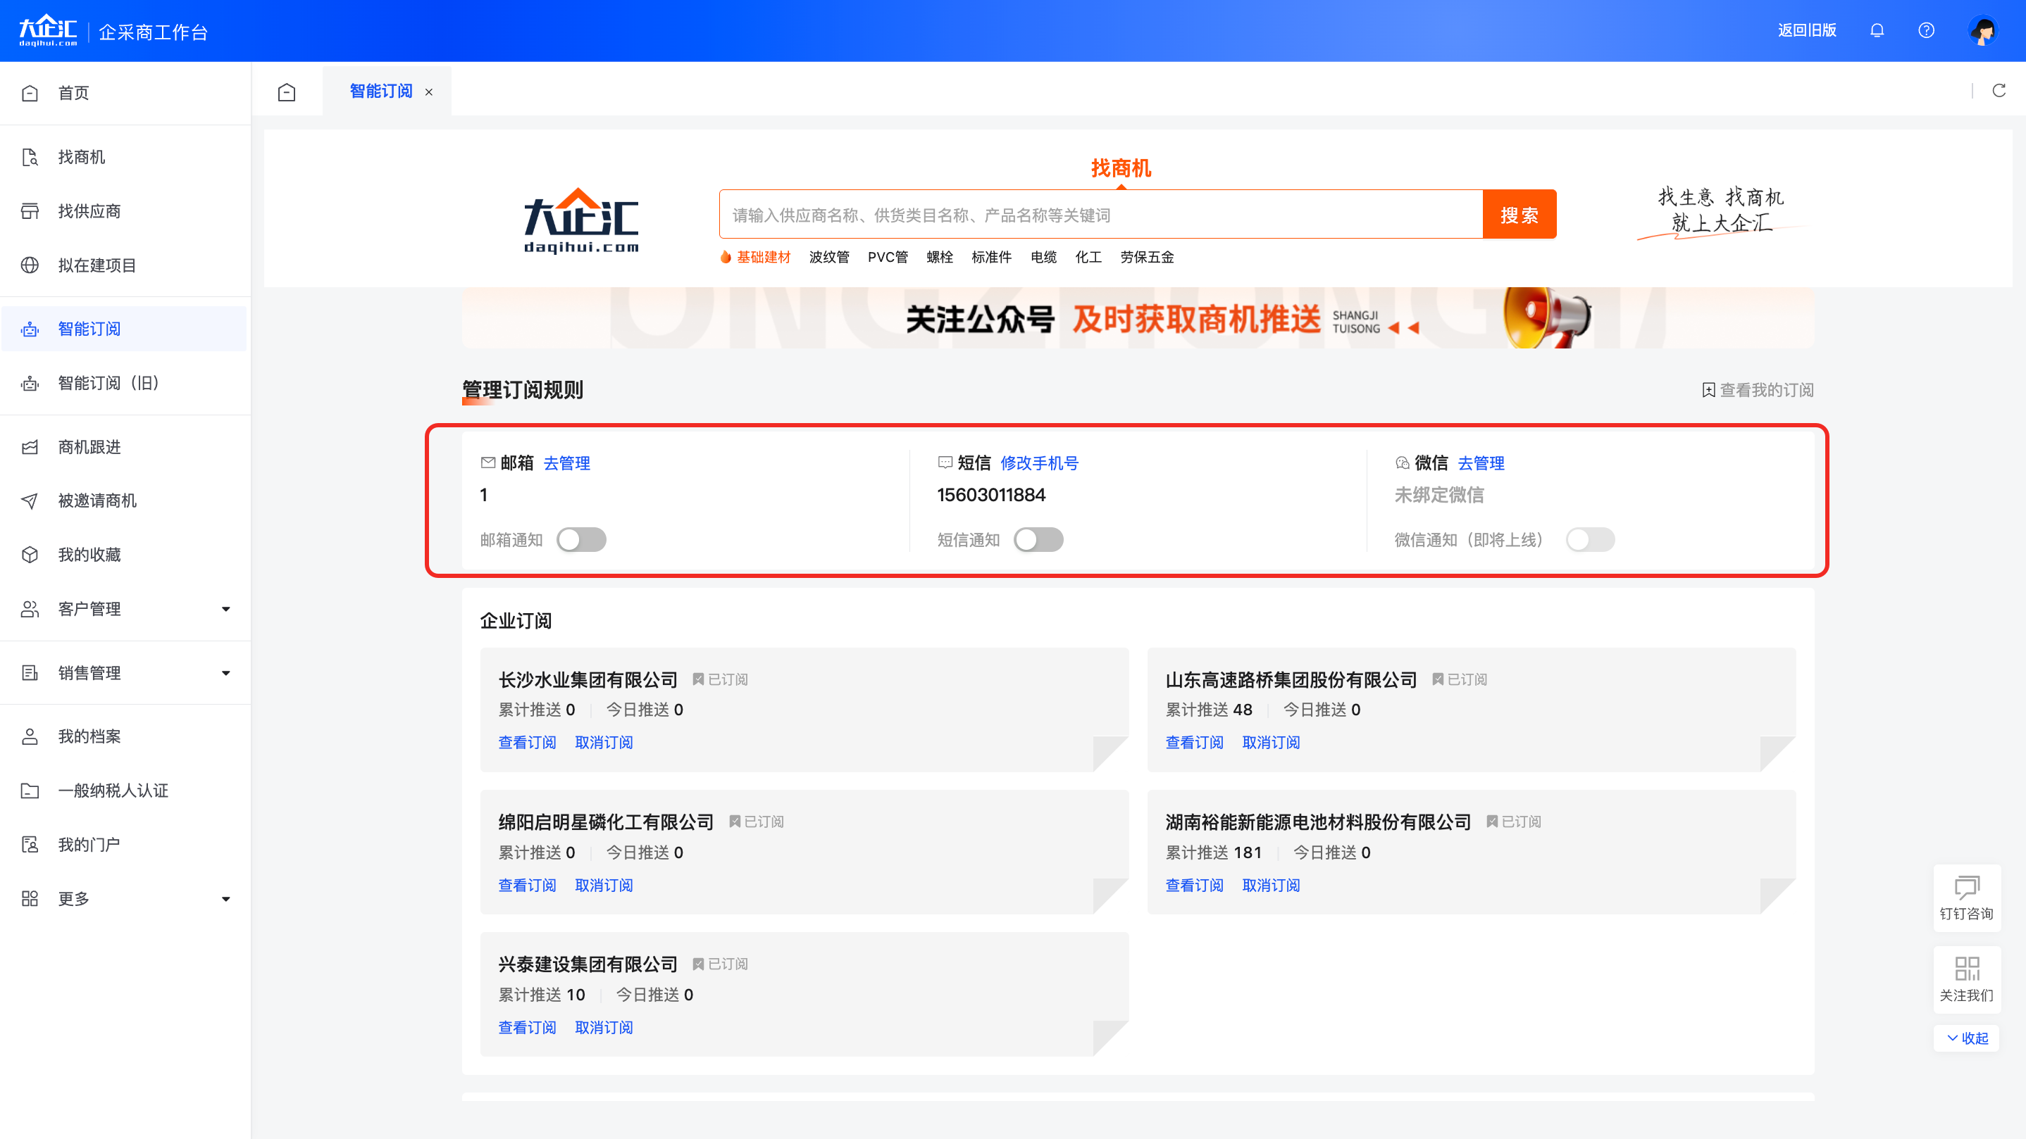Click the search keyword input field
Viewport: 2026px width, 1139px height.
coord(1100,215)
